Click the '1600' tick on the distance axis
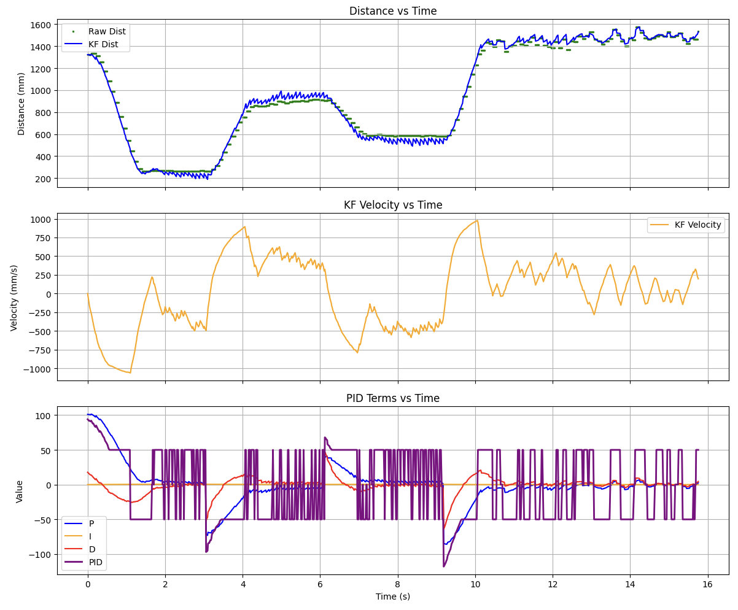Viewport: 738px width, 610px height. coord(41,25)
